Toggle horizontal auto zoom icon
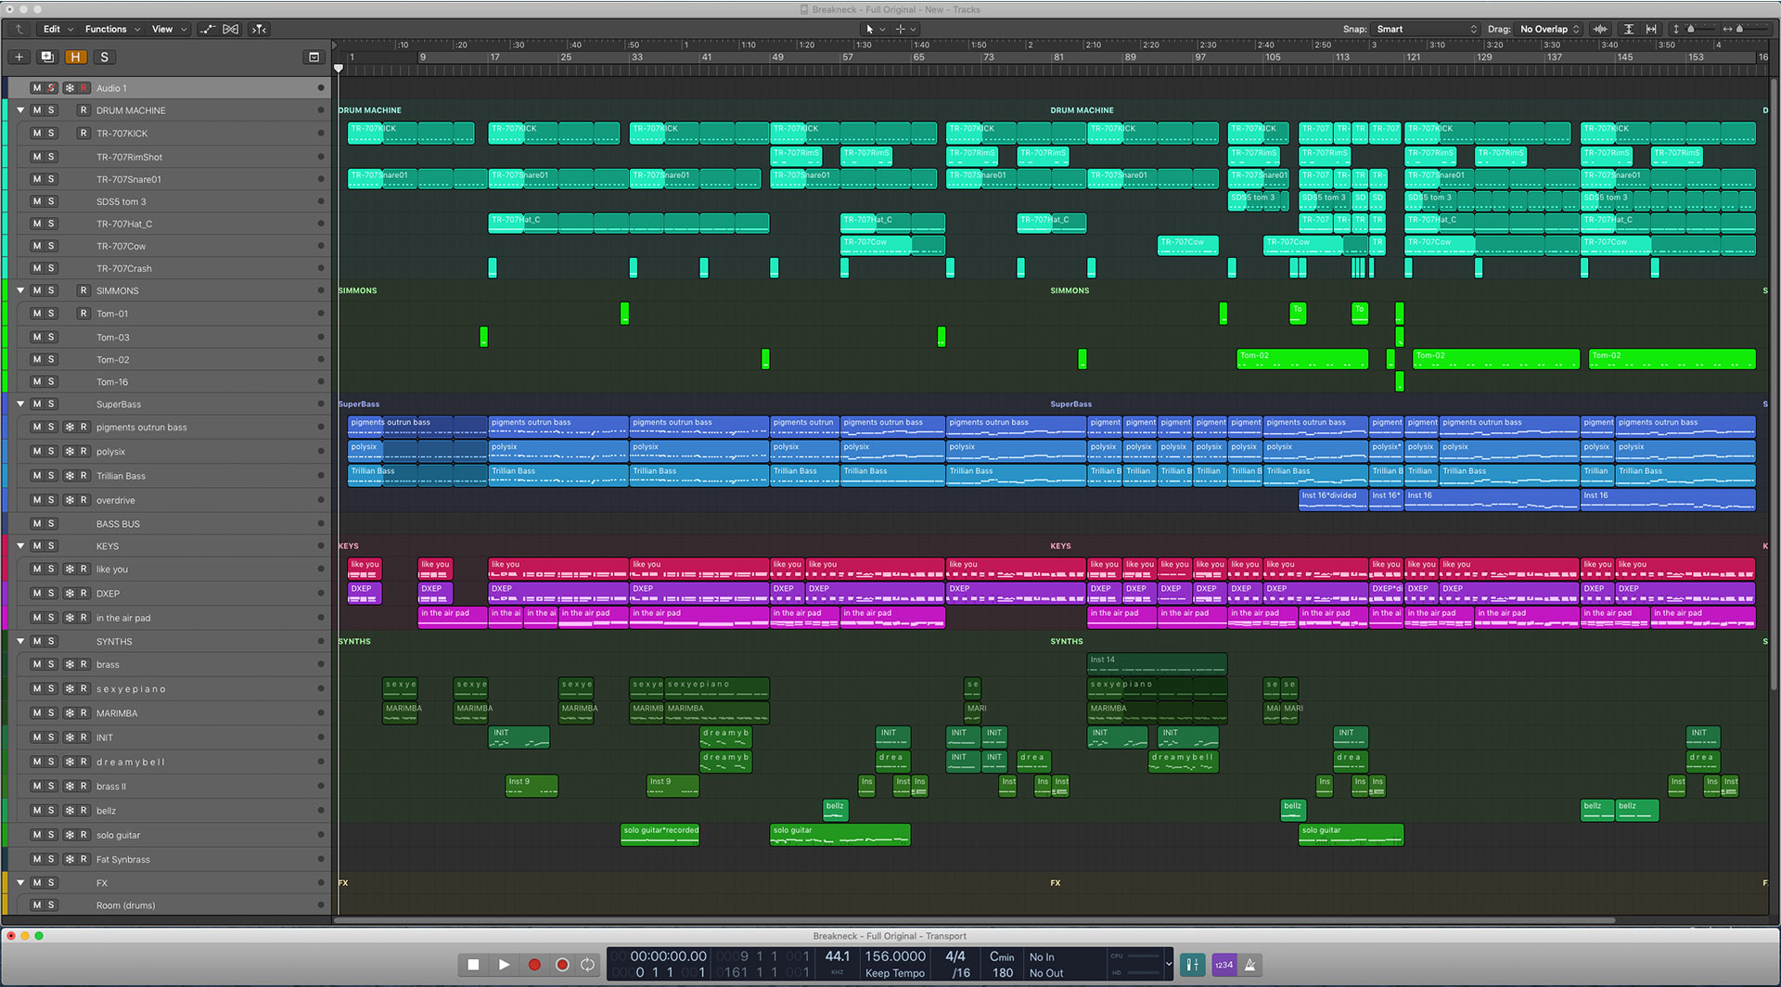This screenshot has width=1781, height=987. pyautogui.click(x=1651, y=29)
